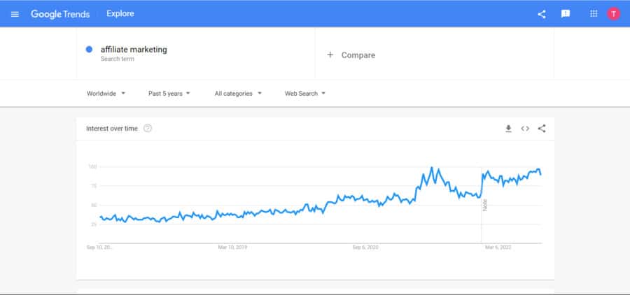Open help for Interest over time

point(148,129)
